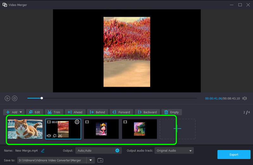
Task: Stop the video playback
Action: pyautogui.click(x=15, y=98)
